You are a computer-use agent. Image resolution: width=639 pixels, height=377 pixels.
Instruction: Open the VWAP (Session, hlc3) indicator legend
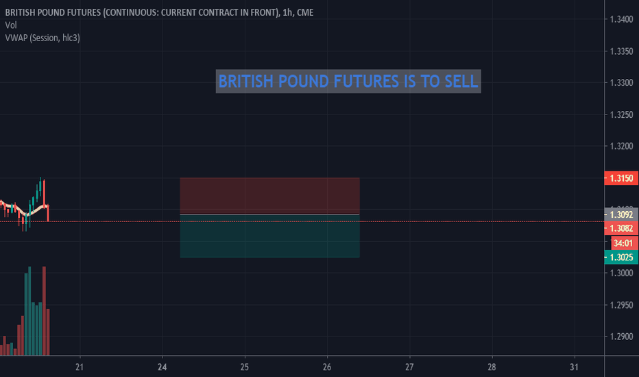pos(43,38)
